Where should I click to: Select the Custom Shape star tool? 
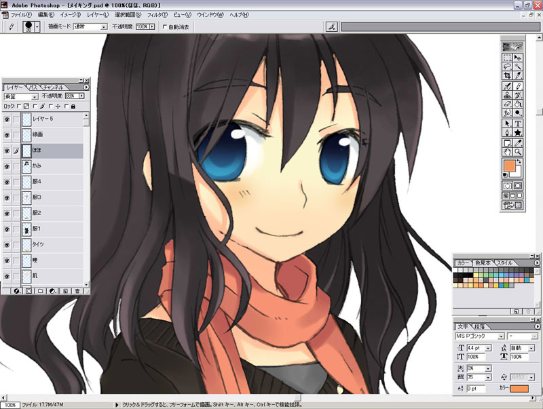tap(518, 132)
